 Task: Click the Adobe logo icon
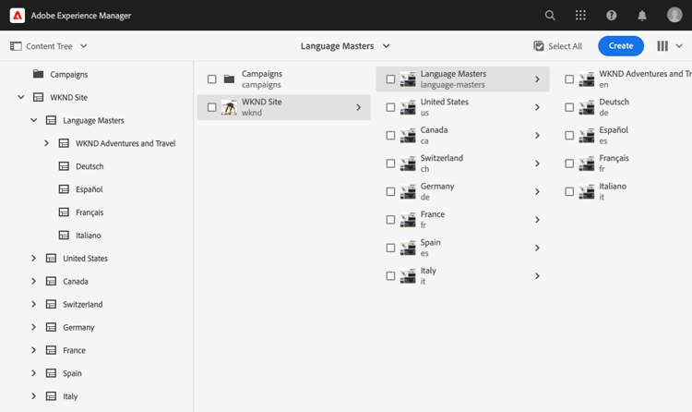point(17,16)
